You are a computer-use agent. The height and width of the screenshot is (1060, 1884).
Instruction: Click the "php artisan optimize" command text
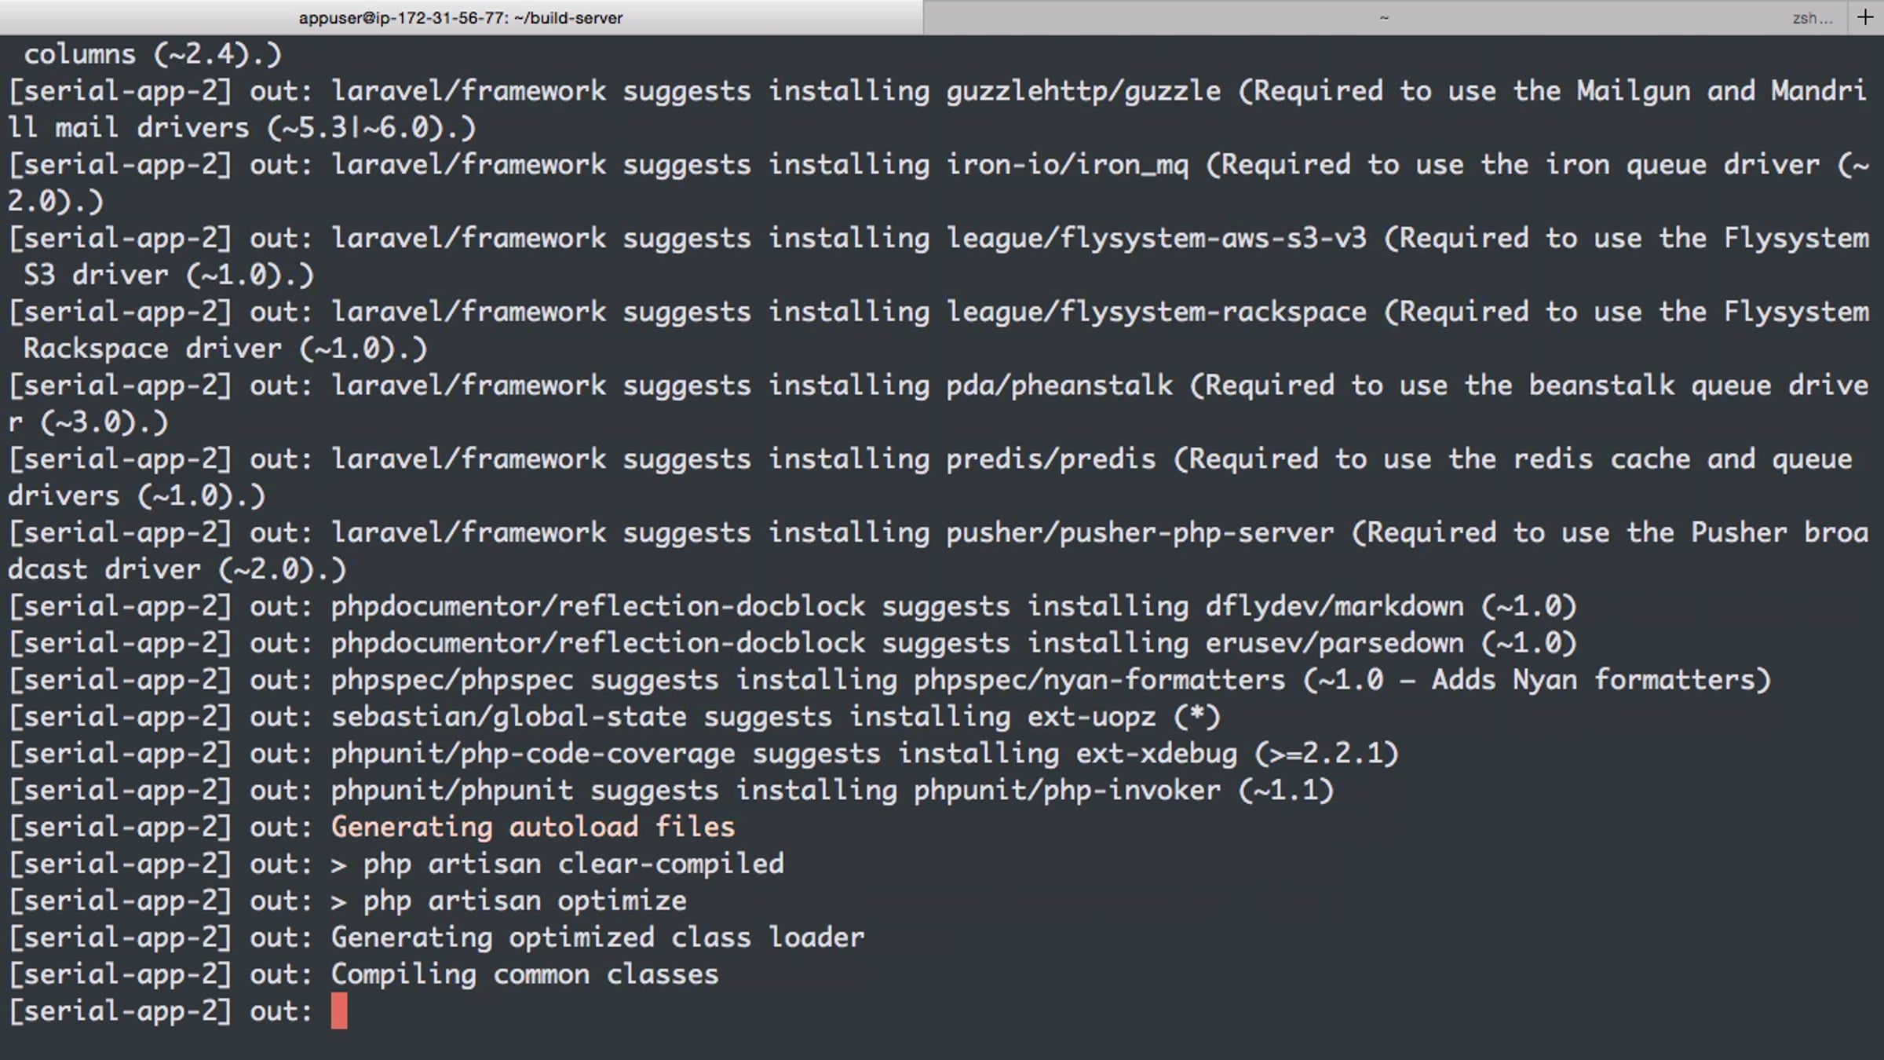click(524, 901)
